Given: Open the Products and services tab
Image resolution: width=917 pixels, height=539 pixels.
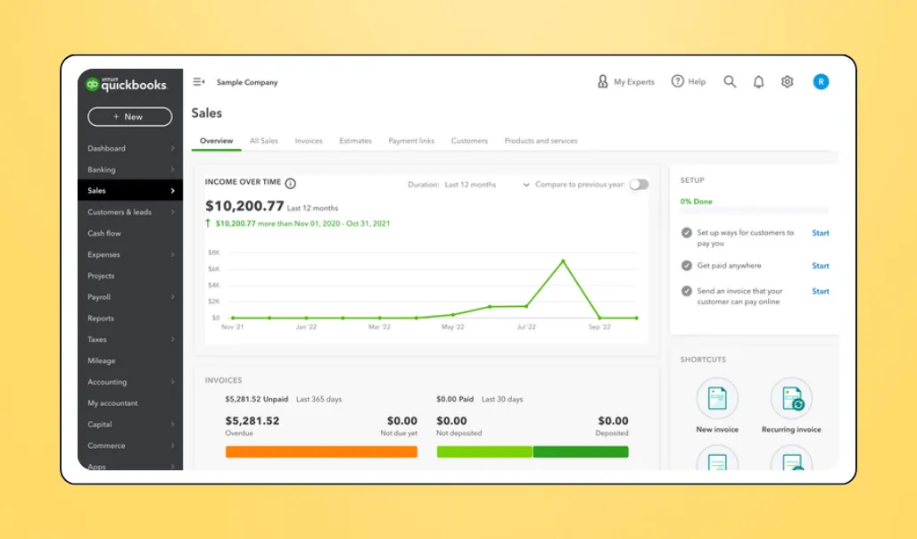Looking at the screenshot, I should 541,140.
